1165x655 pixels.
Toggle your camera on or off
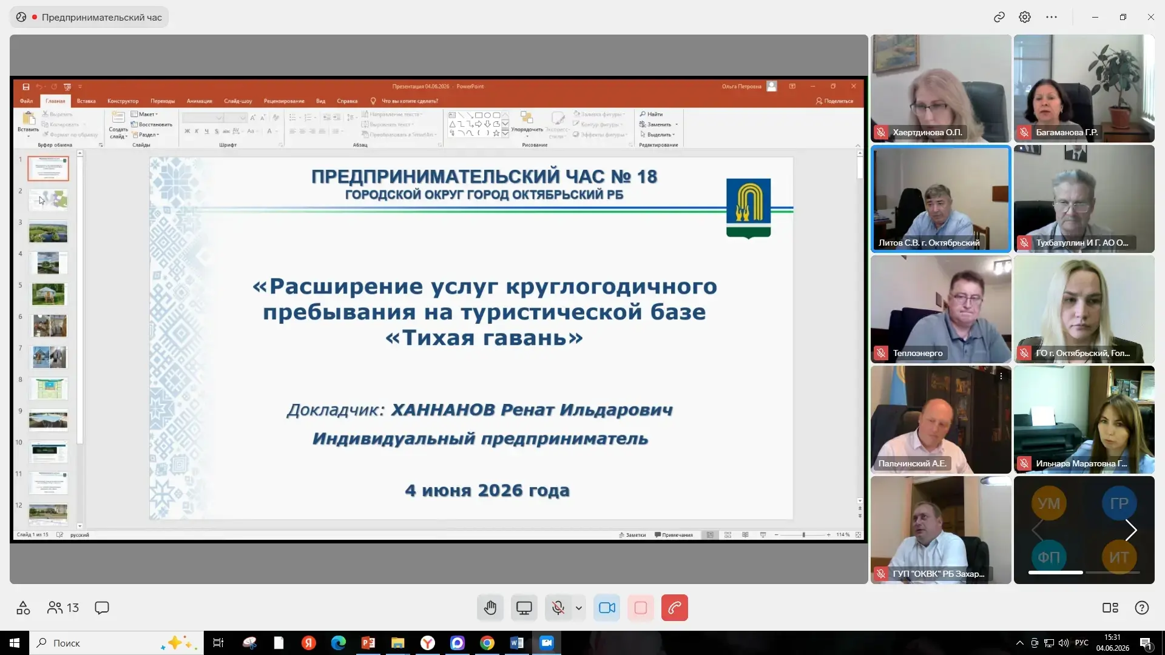(x=607, y=608)
